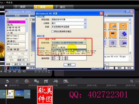The height and width of the screenshot is (104, 139).
Task: Click the FX list scrollbar down arrow
Action: click(x=27, y=50)
